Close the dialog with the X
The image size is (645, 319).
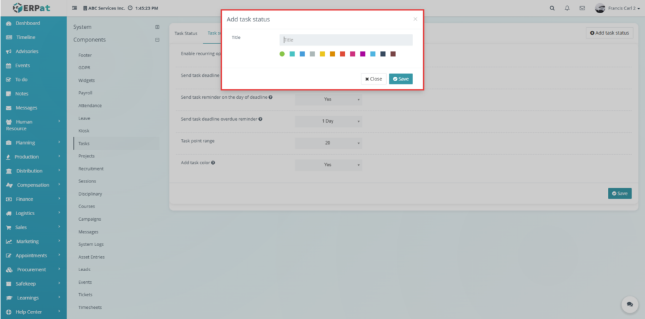coord(415,19)
